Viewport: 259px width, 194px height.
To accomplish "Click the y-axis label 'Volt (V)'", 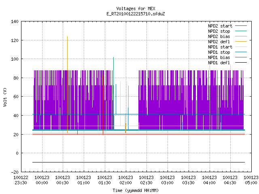I will (5, 97).
